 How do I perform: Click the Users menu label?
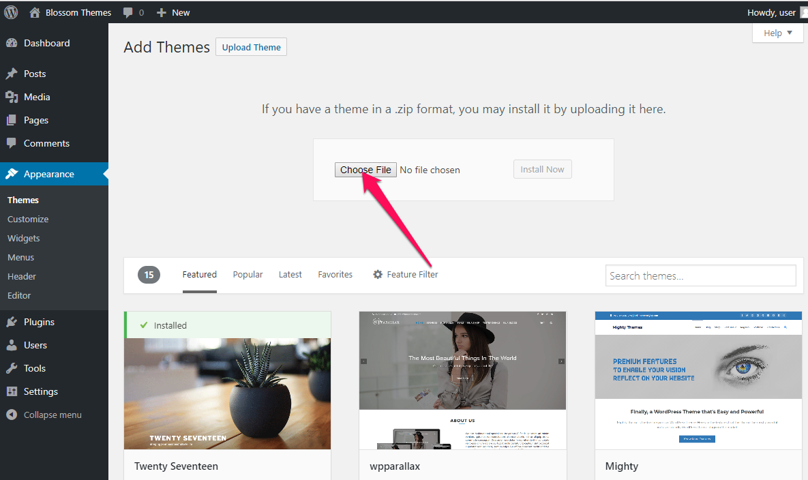35,345
